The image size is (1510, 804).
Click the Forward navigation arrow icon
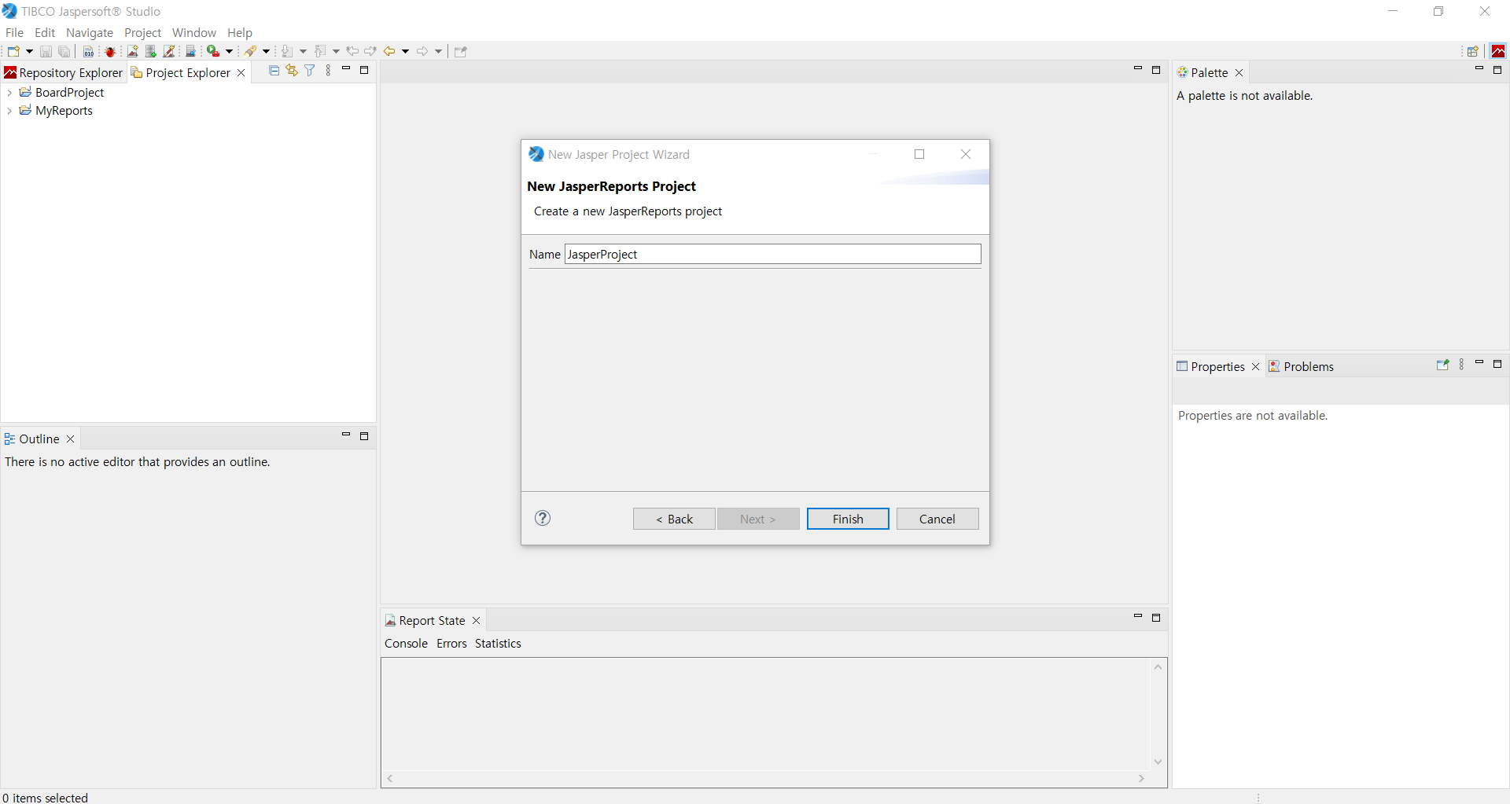pyautogui.click(x=422, y=52)
